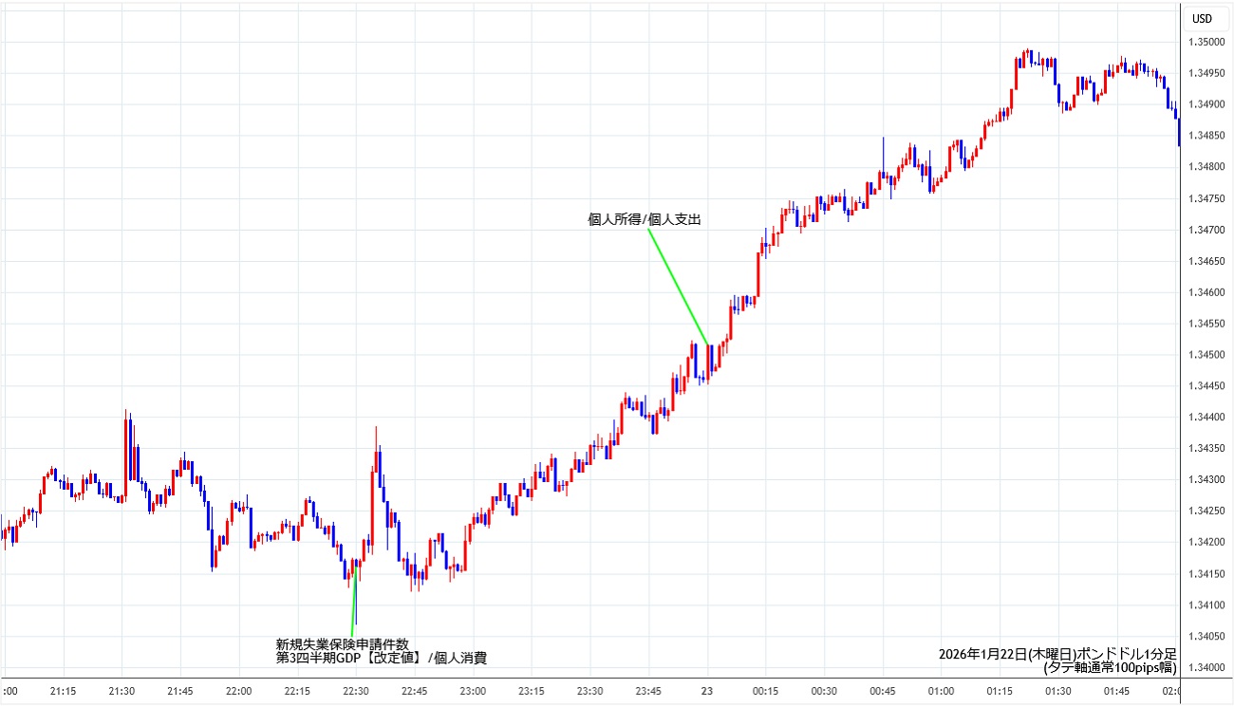This screenshot has width=1234, height=707.
Task: Click green line pointing from 個人所得/個人支出
Action: click(x=678, y=286)
